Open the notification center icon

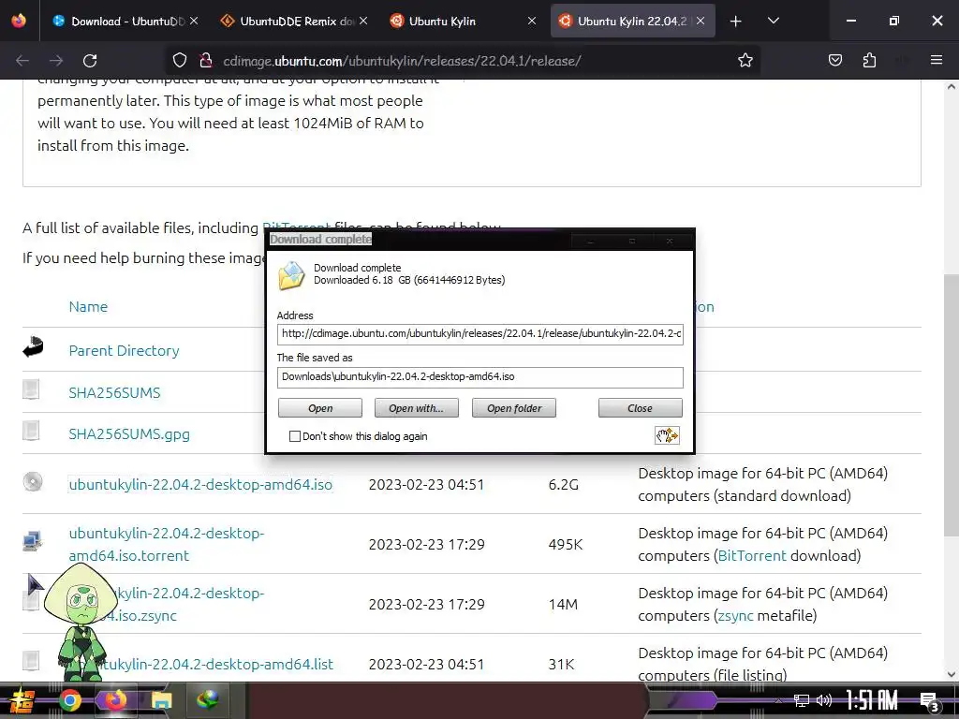930,702
